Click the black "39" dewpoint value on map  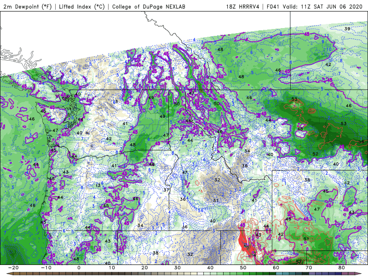(347, 29)
